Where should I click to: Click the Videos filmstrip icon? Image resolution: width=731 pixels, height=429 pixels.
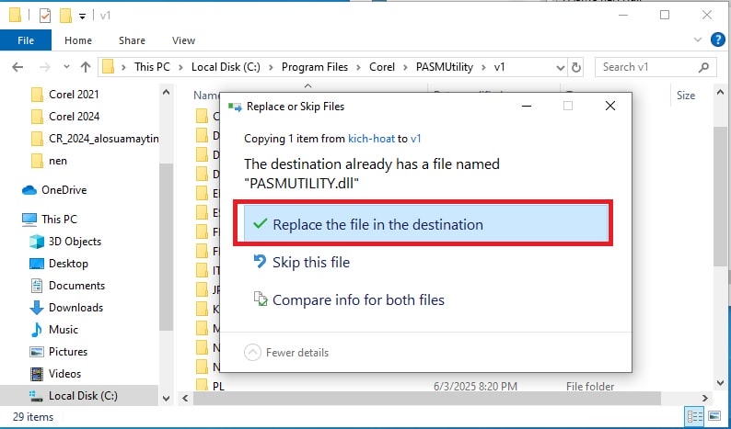coord(36,374)
